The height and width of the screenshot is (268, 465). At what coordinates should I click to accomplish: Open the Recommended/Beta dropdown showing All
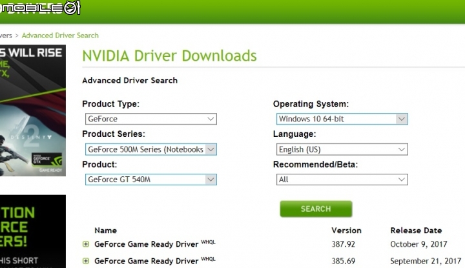(x=342, y=180)
